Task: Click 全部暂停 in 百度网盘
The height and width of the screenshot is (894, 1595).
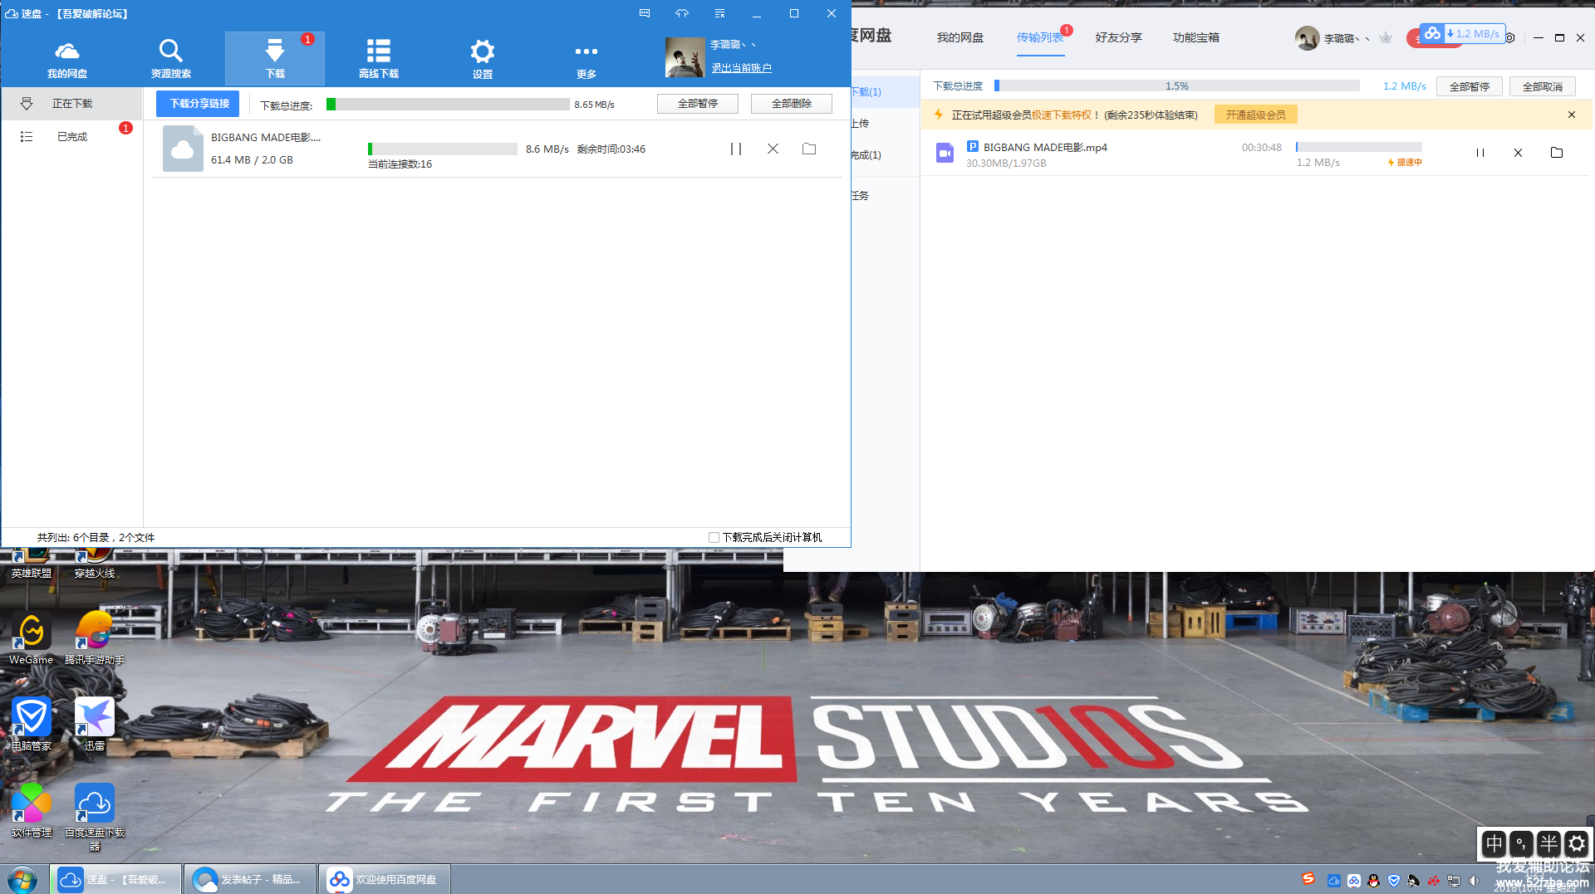Action: click(x=1470, y=86)
